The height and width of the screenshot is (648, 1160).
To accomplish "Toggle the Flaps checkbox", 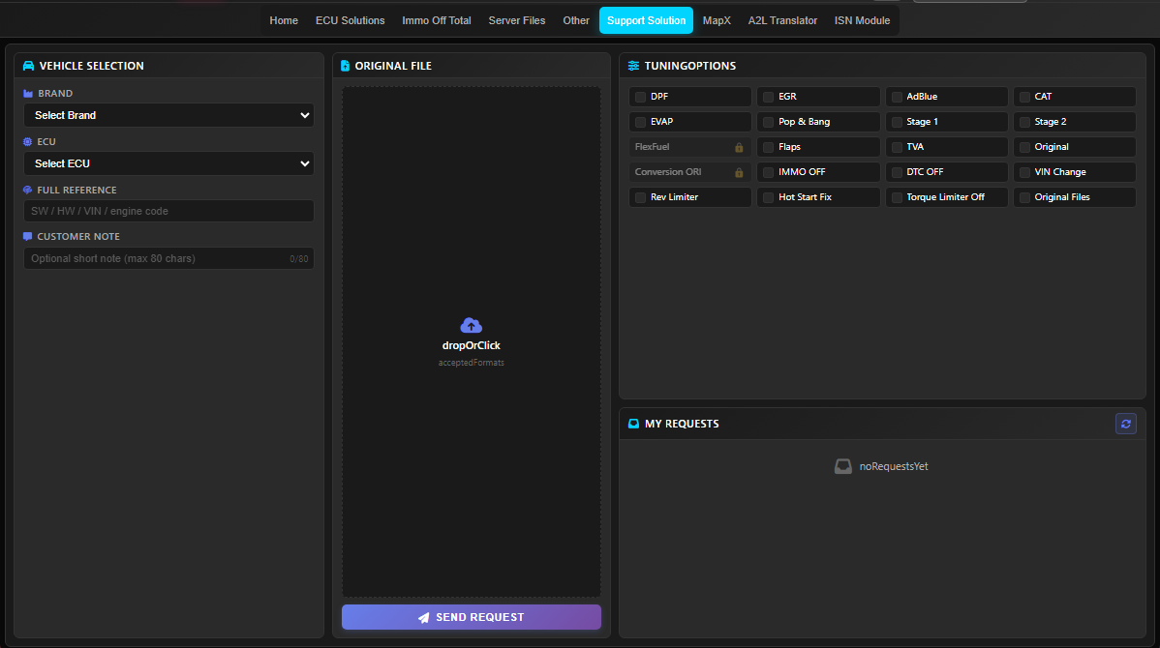I will [769, 147].
